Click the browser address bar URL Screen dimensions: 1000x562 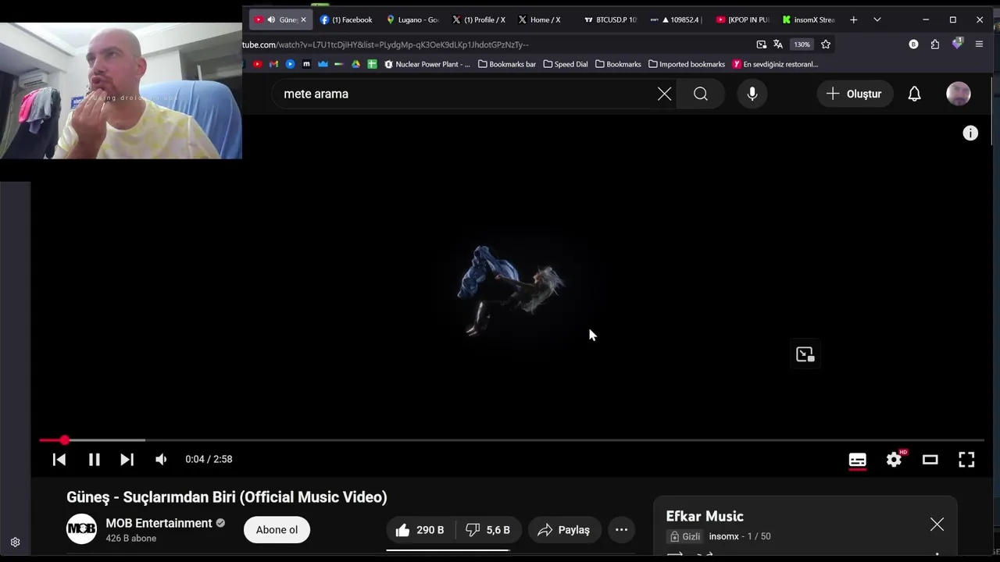pos(385,44)
